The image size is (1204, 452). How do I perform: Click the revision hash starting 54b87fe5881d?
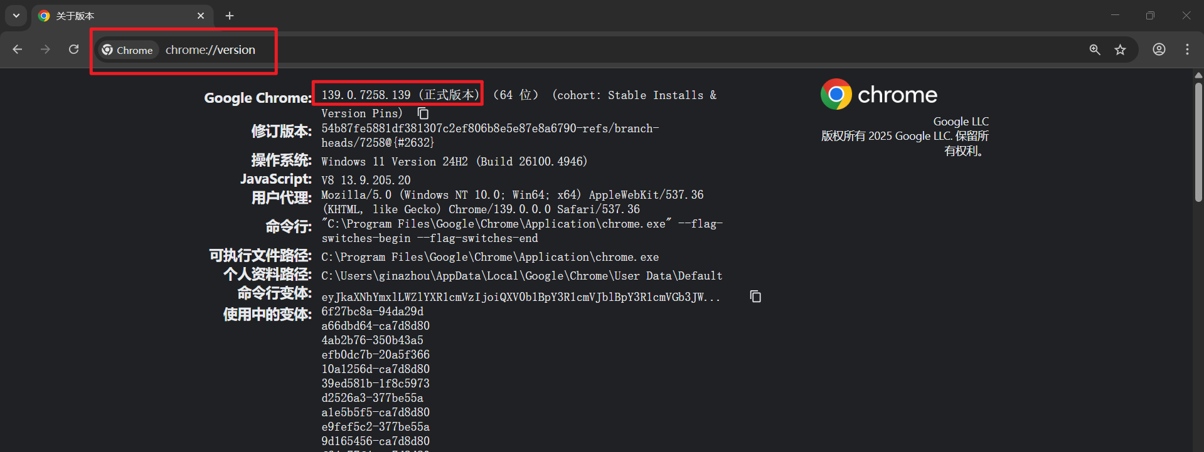490,135
